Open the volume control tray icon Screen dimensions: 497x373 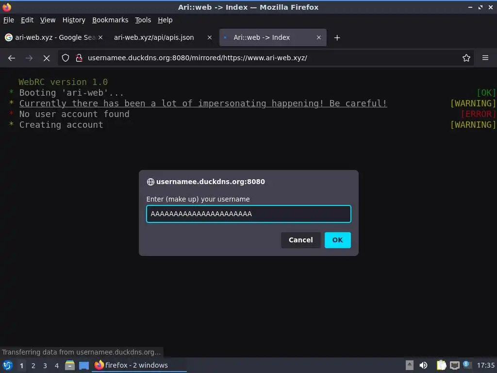click(423, 365)
